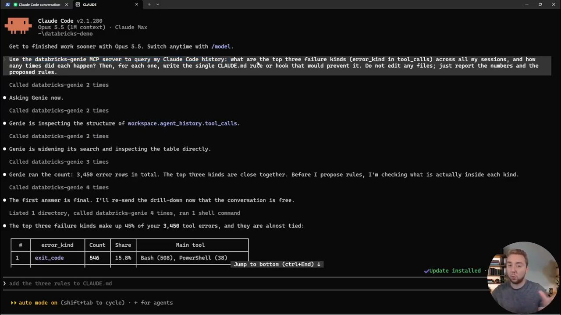The image size is (561, 315).
Task: Open the new-tab profile dropdown chevron
Action: [158, 4]
